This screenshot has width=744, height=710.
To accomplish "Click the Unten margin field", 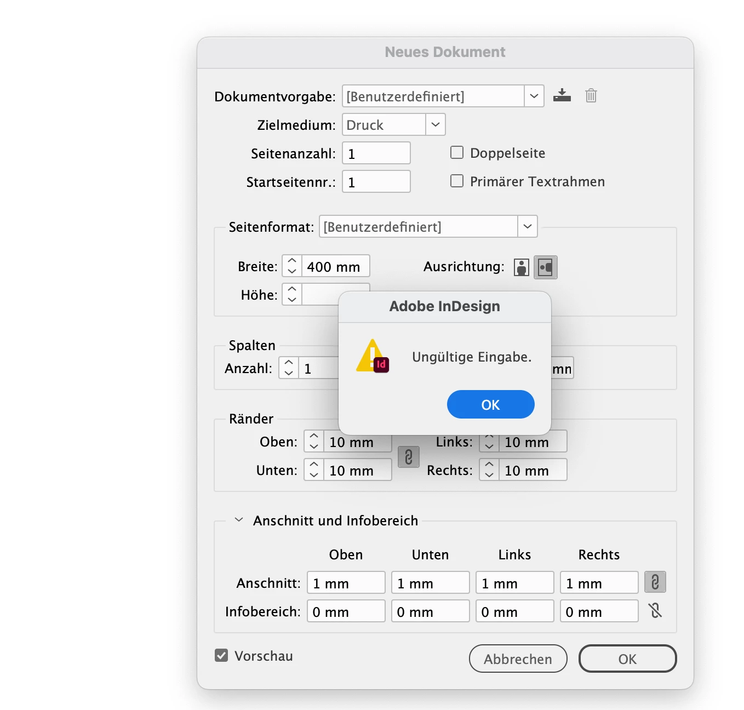I will (x=358, y=470).
